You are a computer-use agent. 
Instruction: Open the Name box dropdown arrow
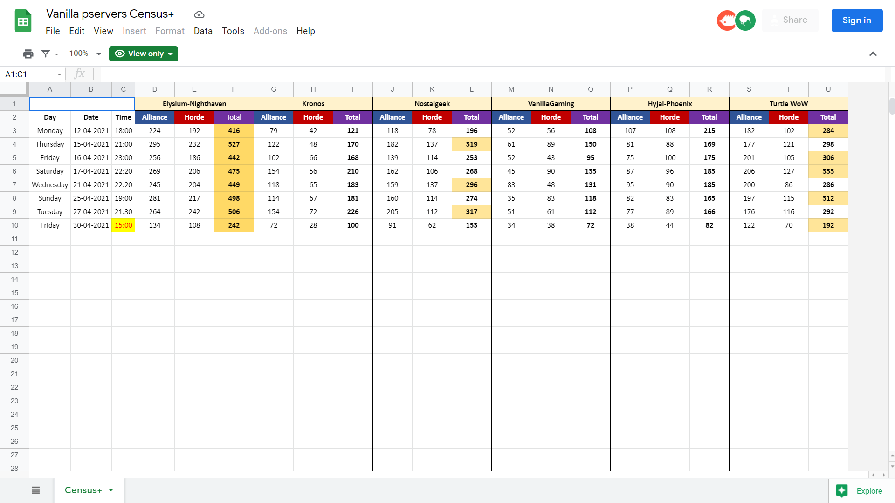pos(59,75)
